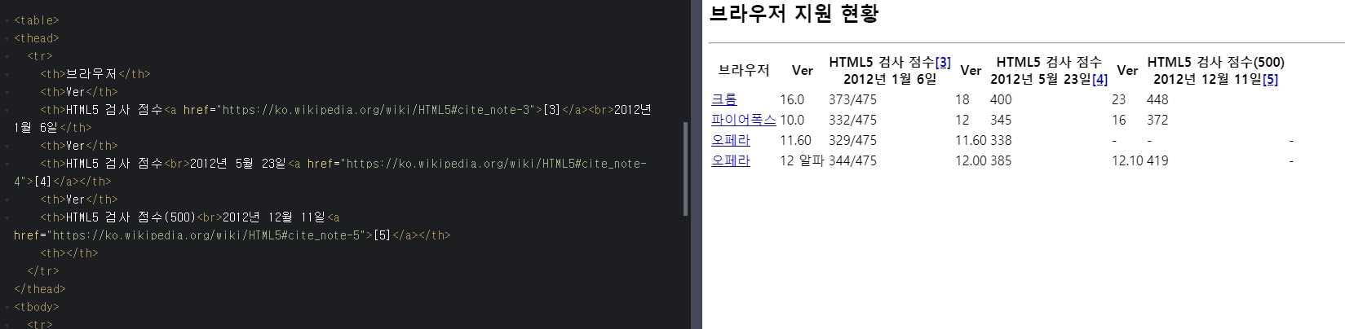This screenshot has width=1345, height=329.
Task: Follow the [5] citation link in header
Action: (1270, 79)
